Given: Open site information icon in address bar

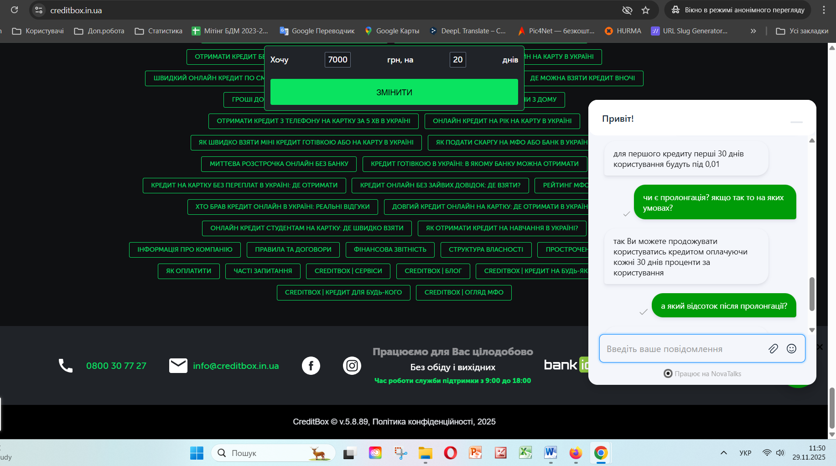Looking at the screenshot, I should coord(39,10).
